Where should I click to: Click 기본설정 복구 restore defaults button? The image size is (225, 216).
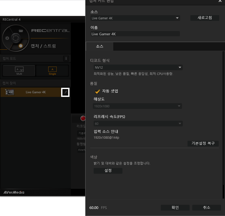203,143
